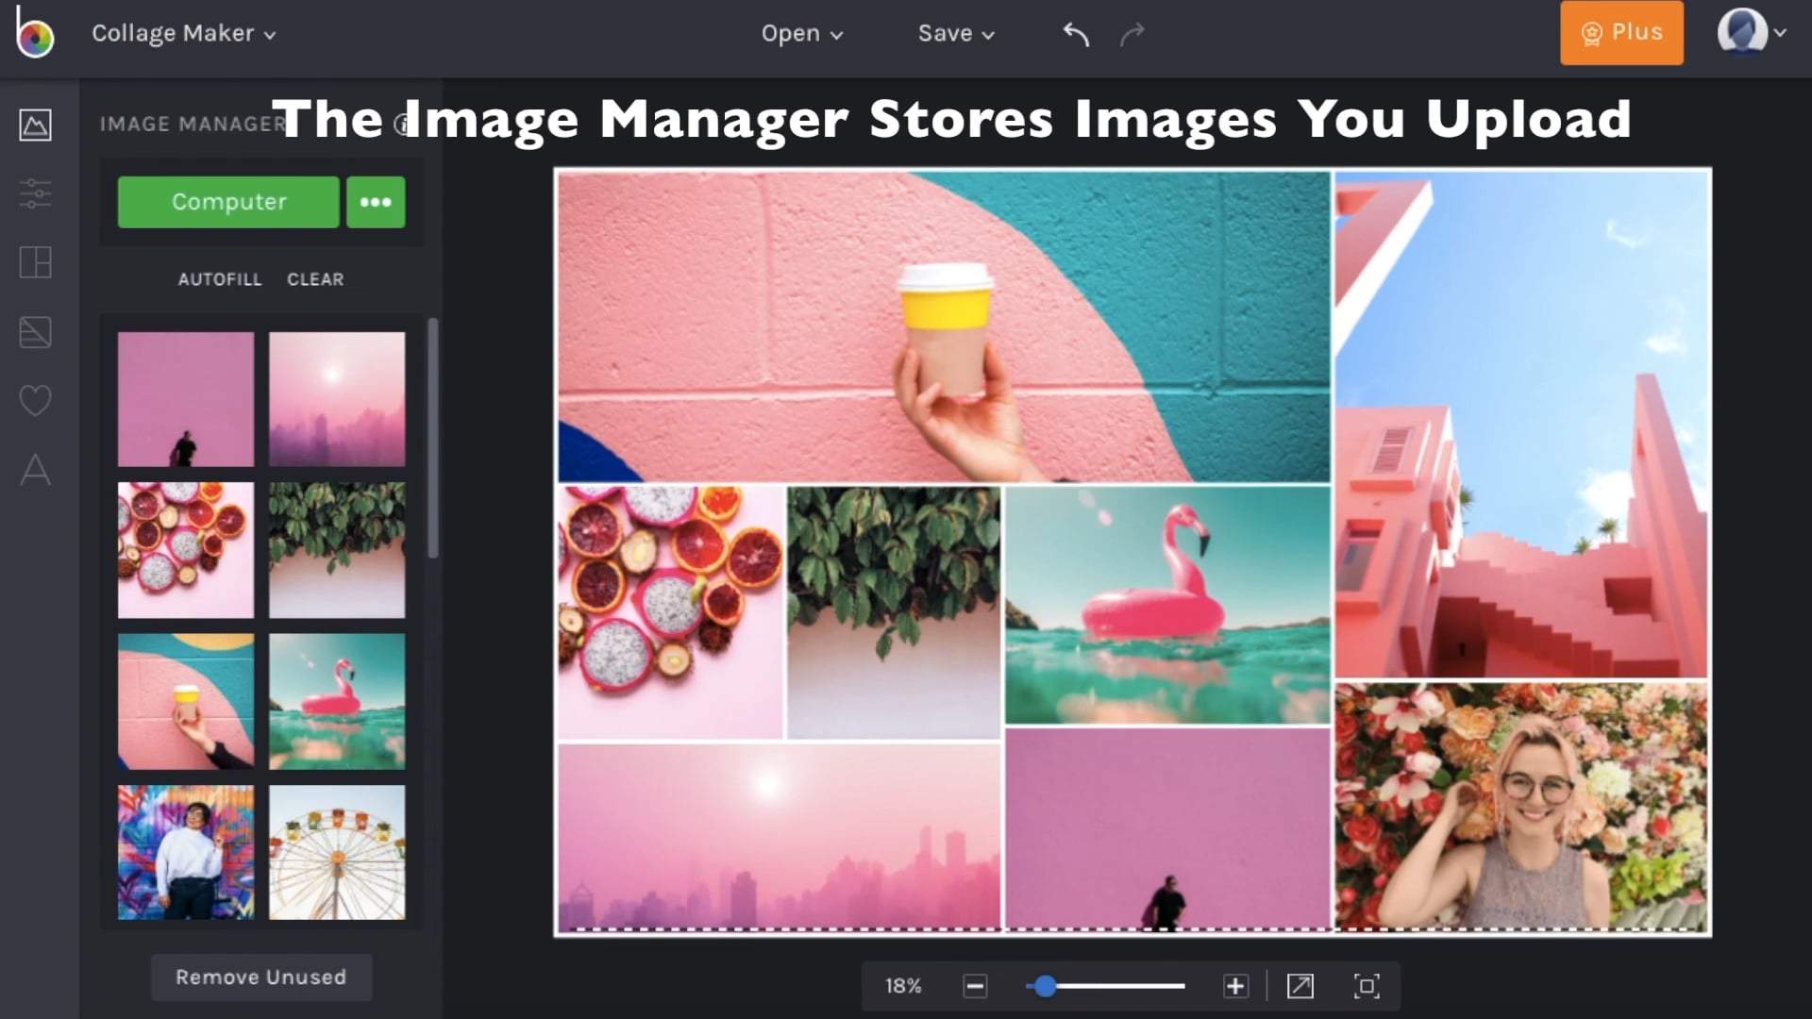The height and width of the screenshot is (1019, 1812).
Task: Open the Image Manager sidebar tab
Action: click(35, 125)
